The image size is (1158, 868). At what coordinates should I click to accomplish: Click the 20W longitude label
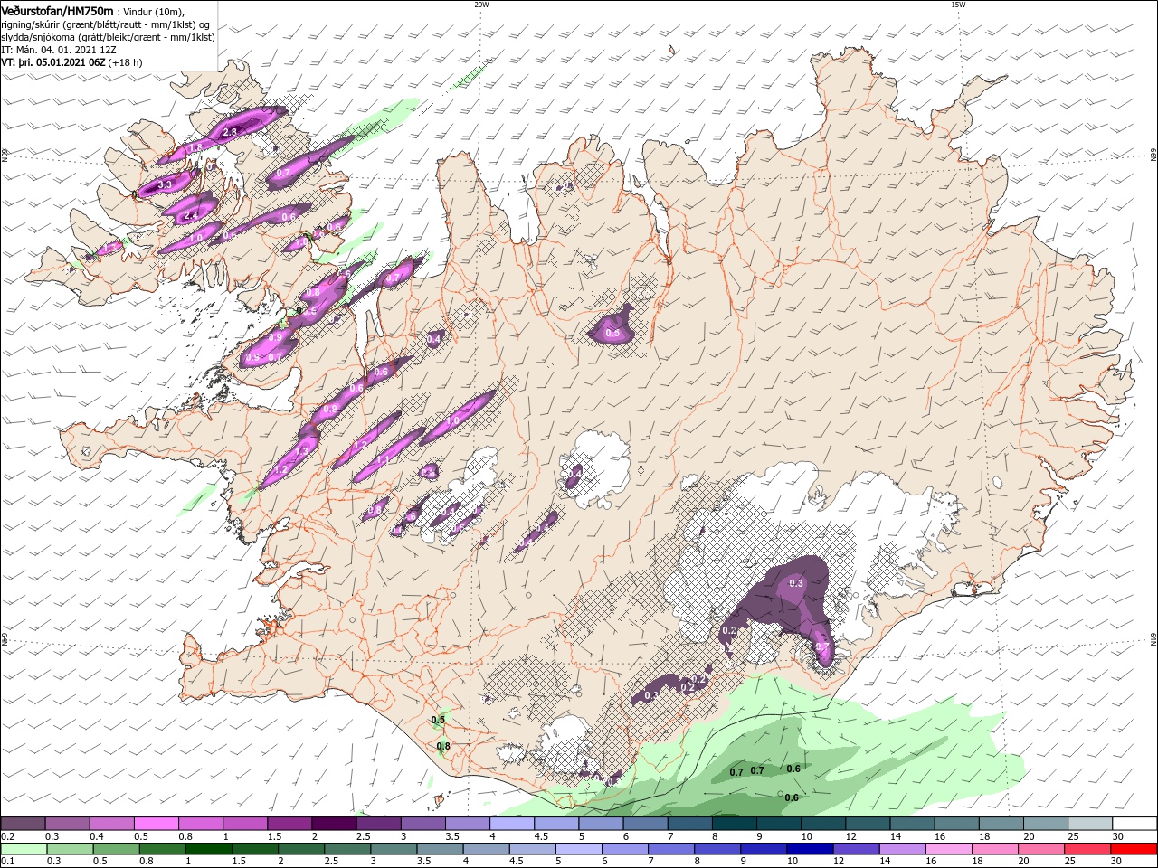coord(481,5)
